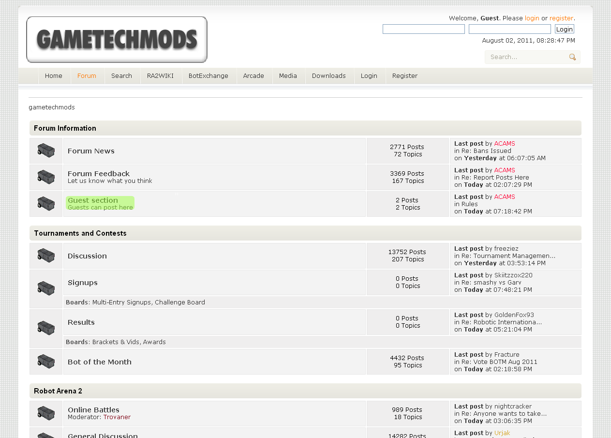Click the Online Battles board icon

pos(46,413)
